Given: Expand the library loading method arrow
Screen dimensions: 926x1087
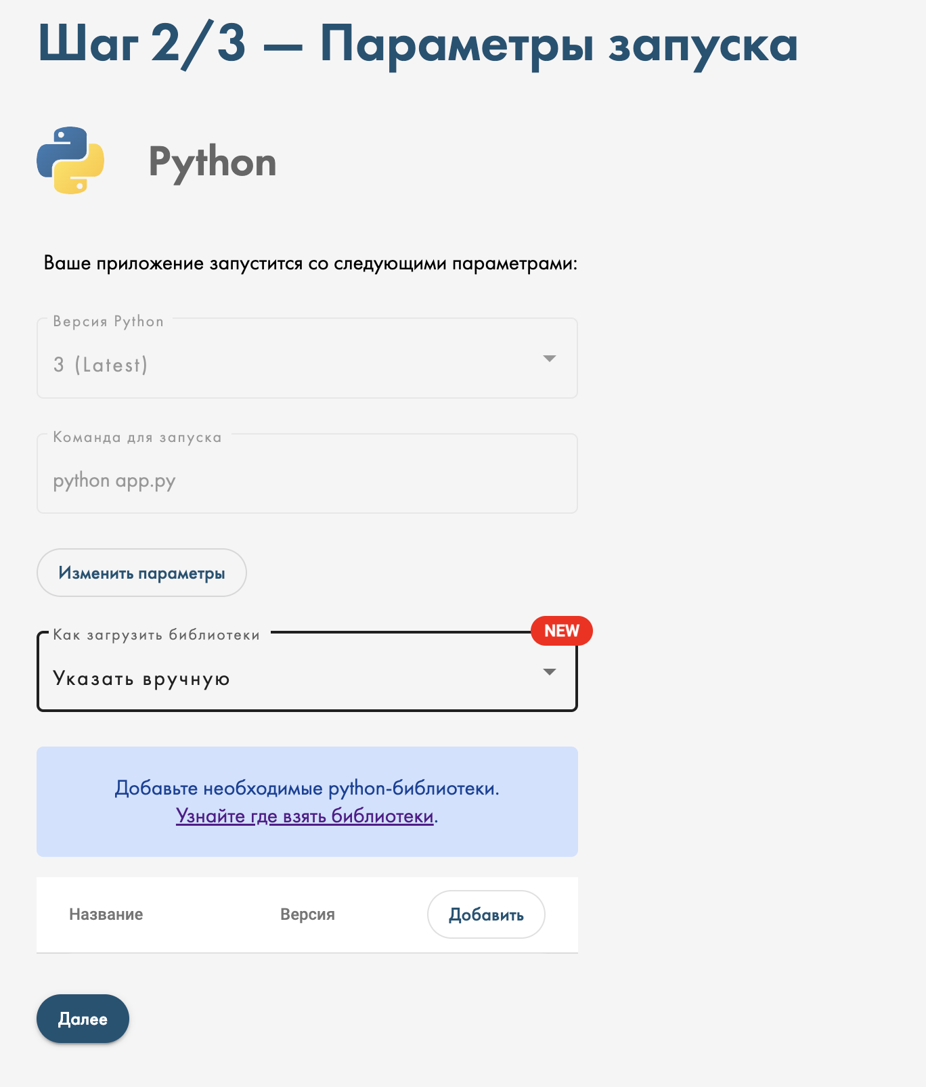Looking at the screenshot, I should 550,672.
